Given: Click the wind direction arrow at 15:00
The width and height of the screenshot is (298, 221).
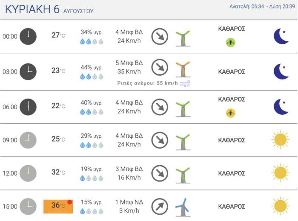Looking at the screenshot, I should click(x=160, y=207).
